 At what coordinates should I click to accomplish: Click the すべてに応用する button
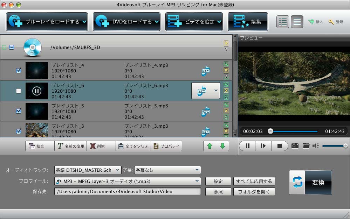coord(254,181)
